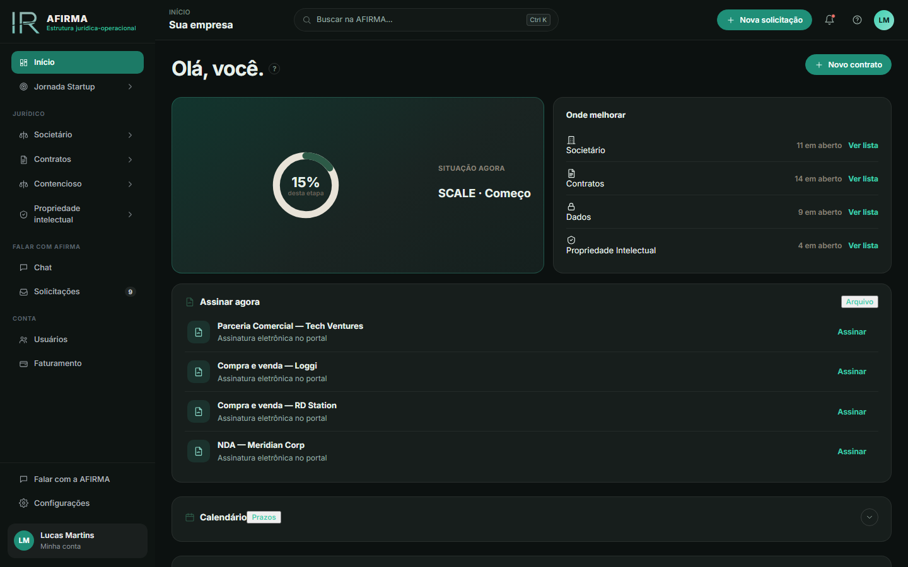Click the file icon above Contratos in Onde melhorar
Viewport: 908px width, 567px height.
(x=571, y=173)
